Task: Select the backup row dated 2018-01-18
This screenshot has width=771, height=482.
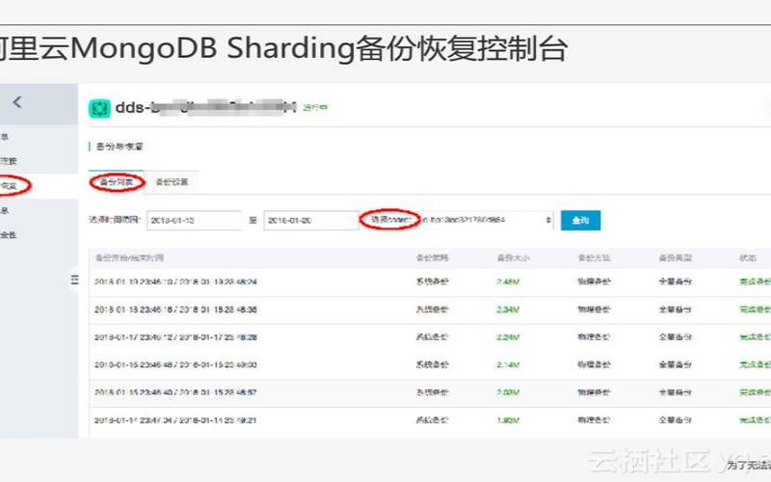Action: [430, 309]
